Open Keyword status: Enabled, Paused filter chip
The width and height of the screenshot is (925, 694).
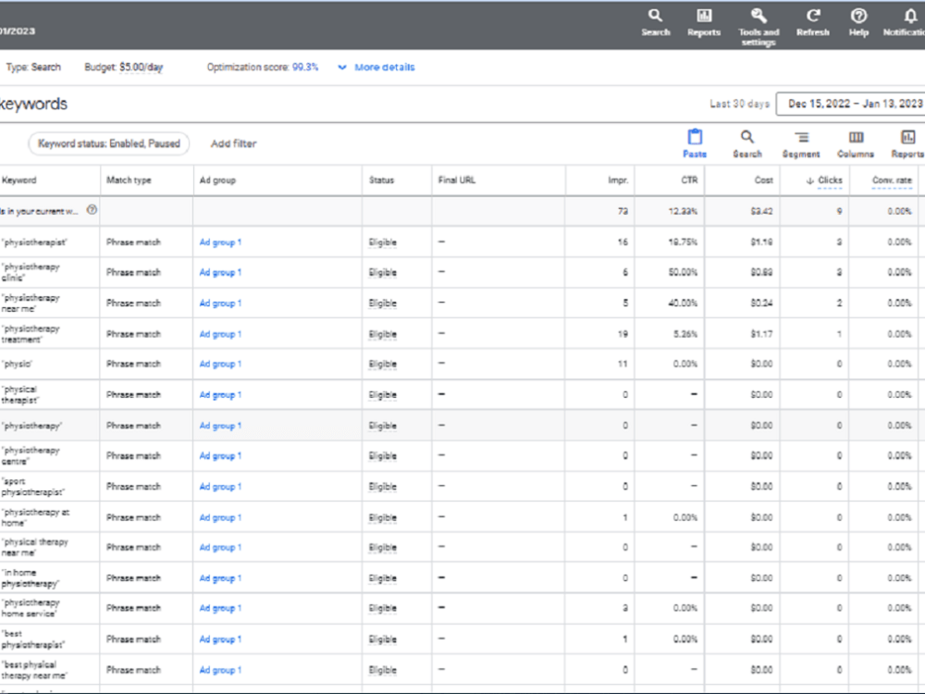click(109, 143)
